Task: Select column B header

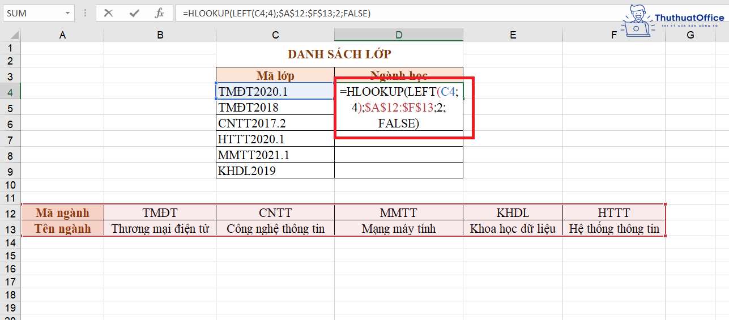Action: [160, 35]
